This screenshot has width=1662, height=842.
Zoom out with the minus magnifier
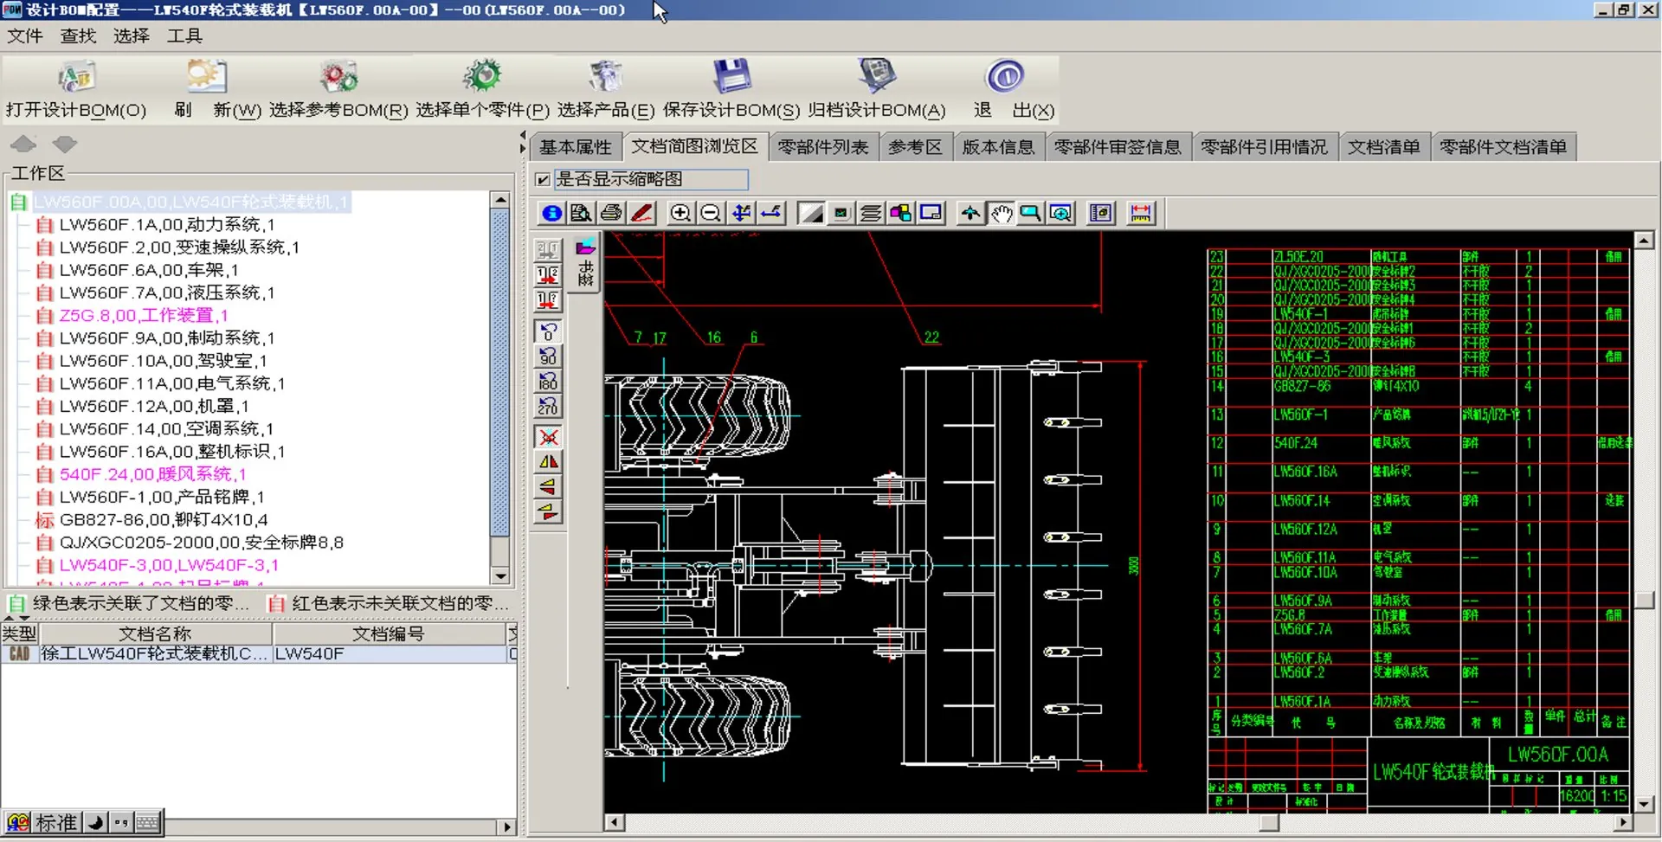pos(711,213)
